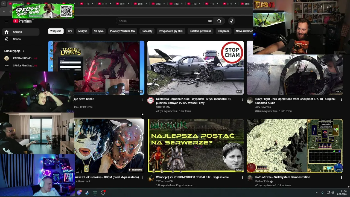Open SPInka Film Studio subscription

tap(21, 66)
